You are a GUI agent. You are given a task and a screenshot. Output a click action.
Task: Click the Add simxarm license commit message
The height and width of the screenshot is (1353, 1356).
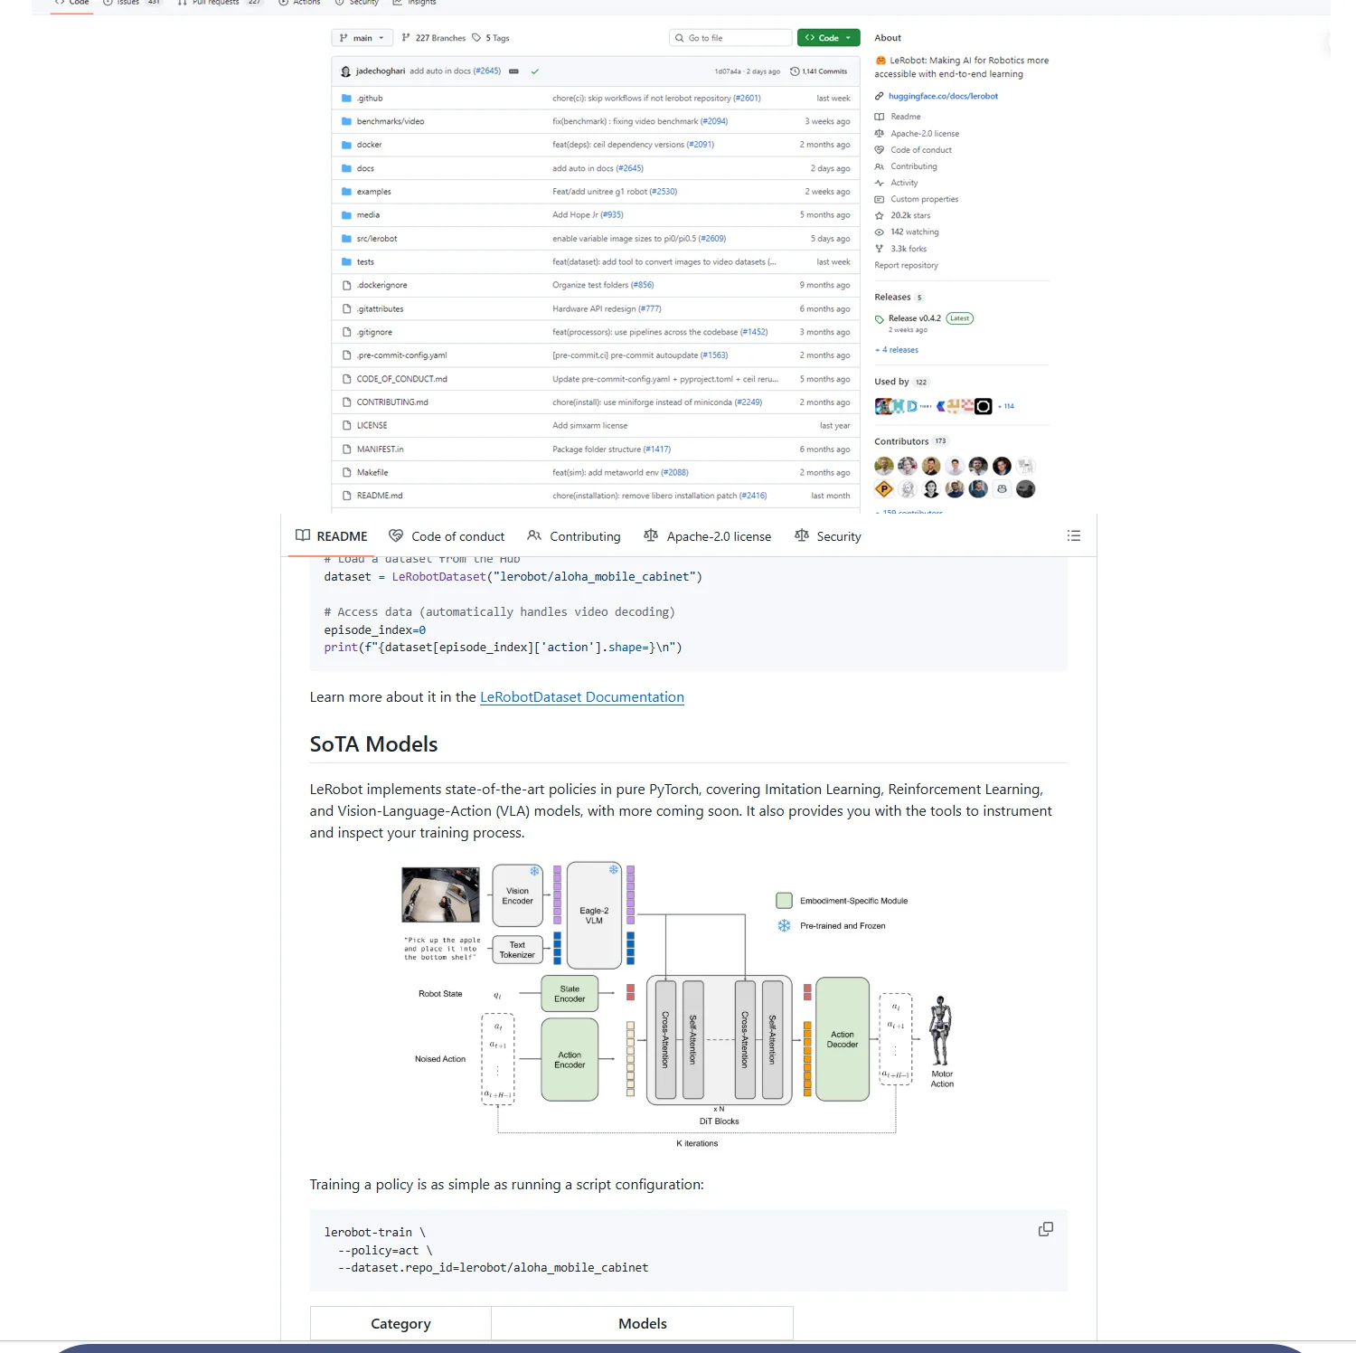(x=589, y=426)
